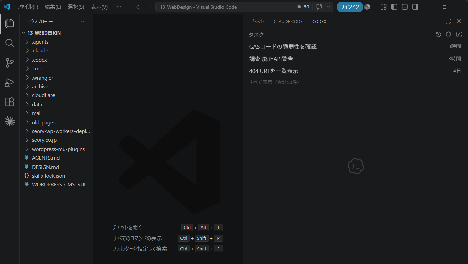Open the Codex task history icon

pyautogui.click(x=438, y=34)
